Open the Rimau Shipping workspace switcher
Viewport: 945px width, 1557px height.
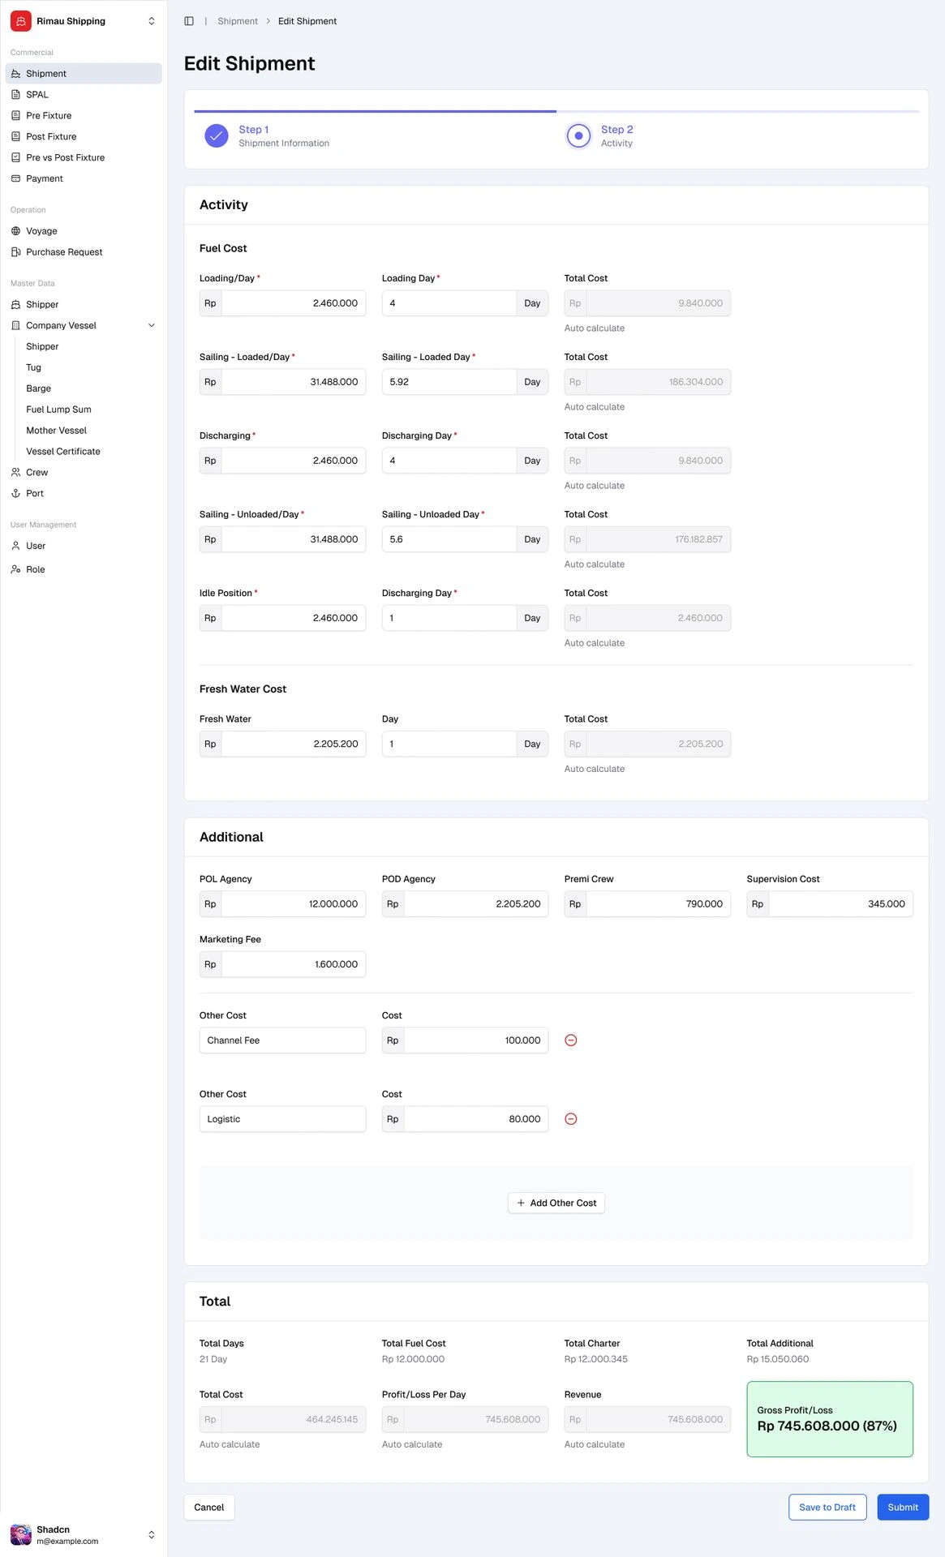tap(151, 21)
